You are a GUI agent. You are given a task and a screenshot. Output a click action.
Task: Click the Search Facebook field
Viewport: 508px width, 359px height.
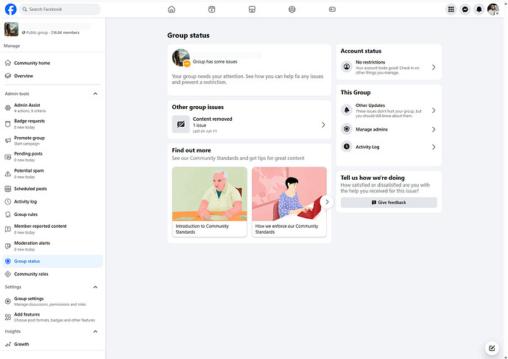(60, 10)
